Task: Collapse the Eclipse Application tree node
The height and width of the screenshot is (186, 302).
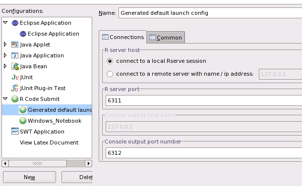Action: tap(5, 23)
